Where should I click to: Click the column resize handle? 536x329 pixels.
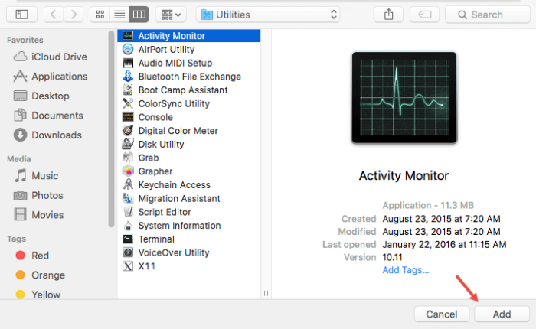[266, 293]
